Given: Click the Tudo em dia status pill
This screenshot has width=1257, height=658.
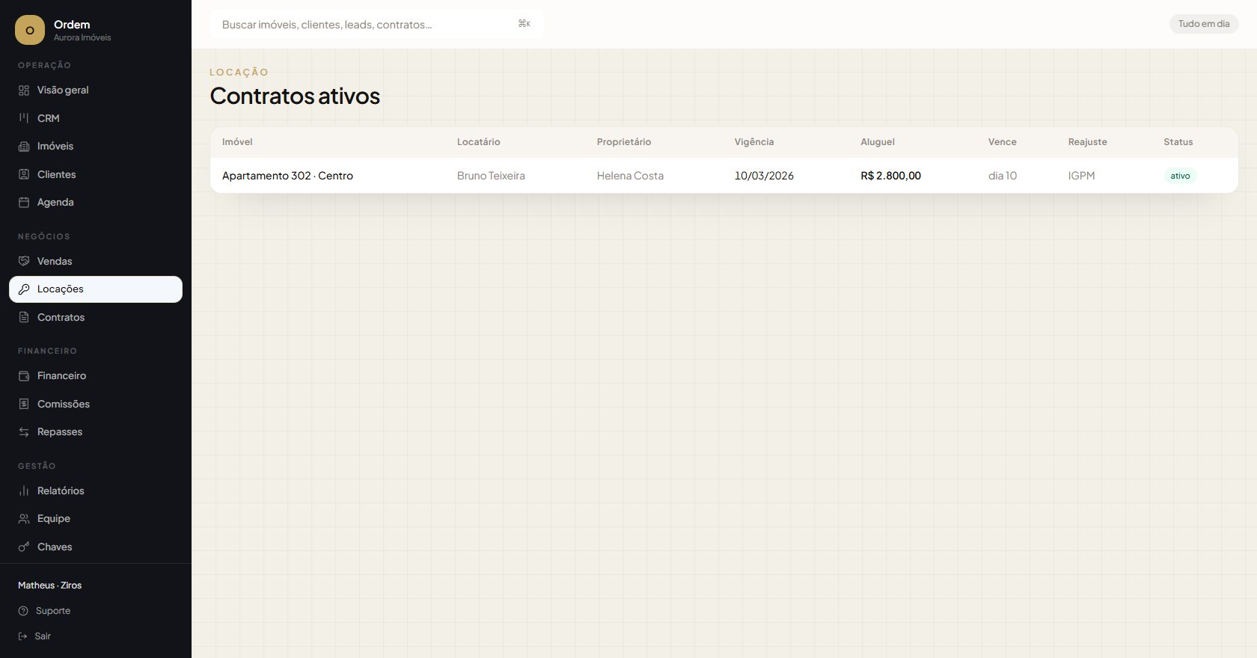Looking at the screenshot, I should pos(1204,24).
